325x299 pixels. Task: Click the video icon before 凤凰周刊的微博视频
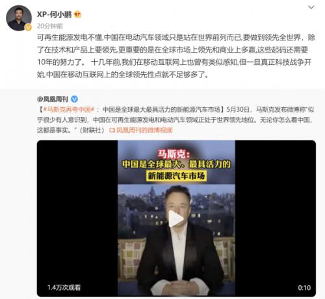pyautogui.click(x=112, y=131)
